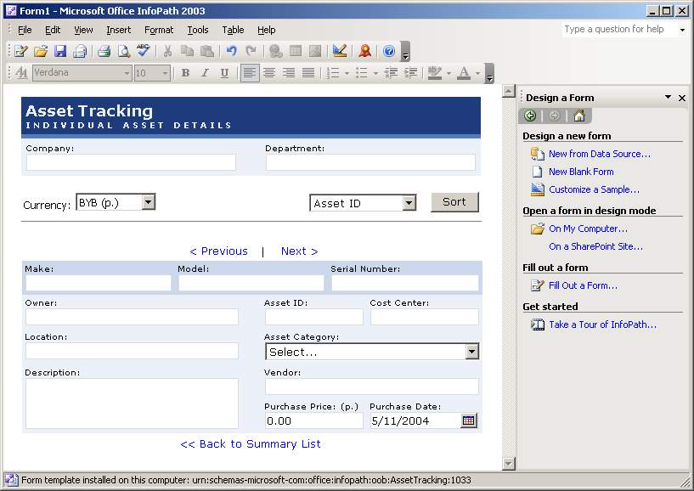Click the Digital Signatures ribbon icon

click(x=364, y=51)
